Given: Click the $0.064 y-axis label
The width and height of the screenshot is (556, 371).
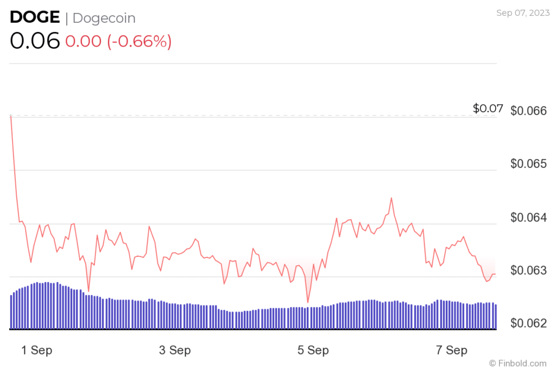Looking at the screenshot, I should tap(529, 218).
